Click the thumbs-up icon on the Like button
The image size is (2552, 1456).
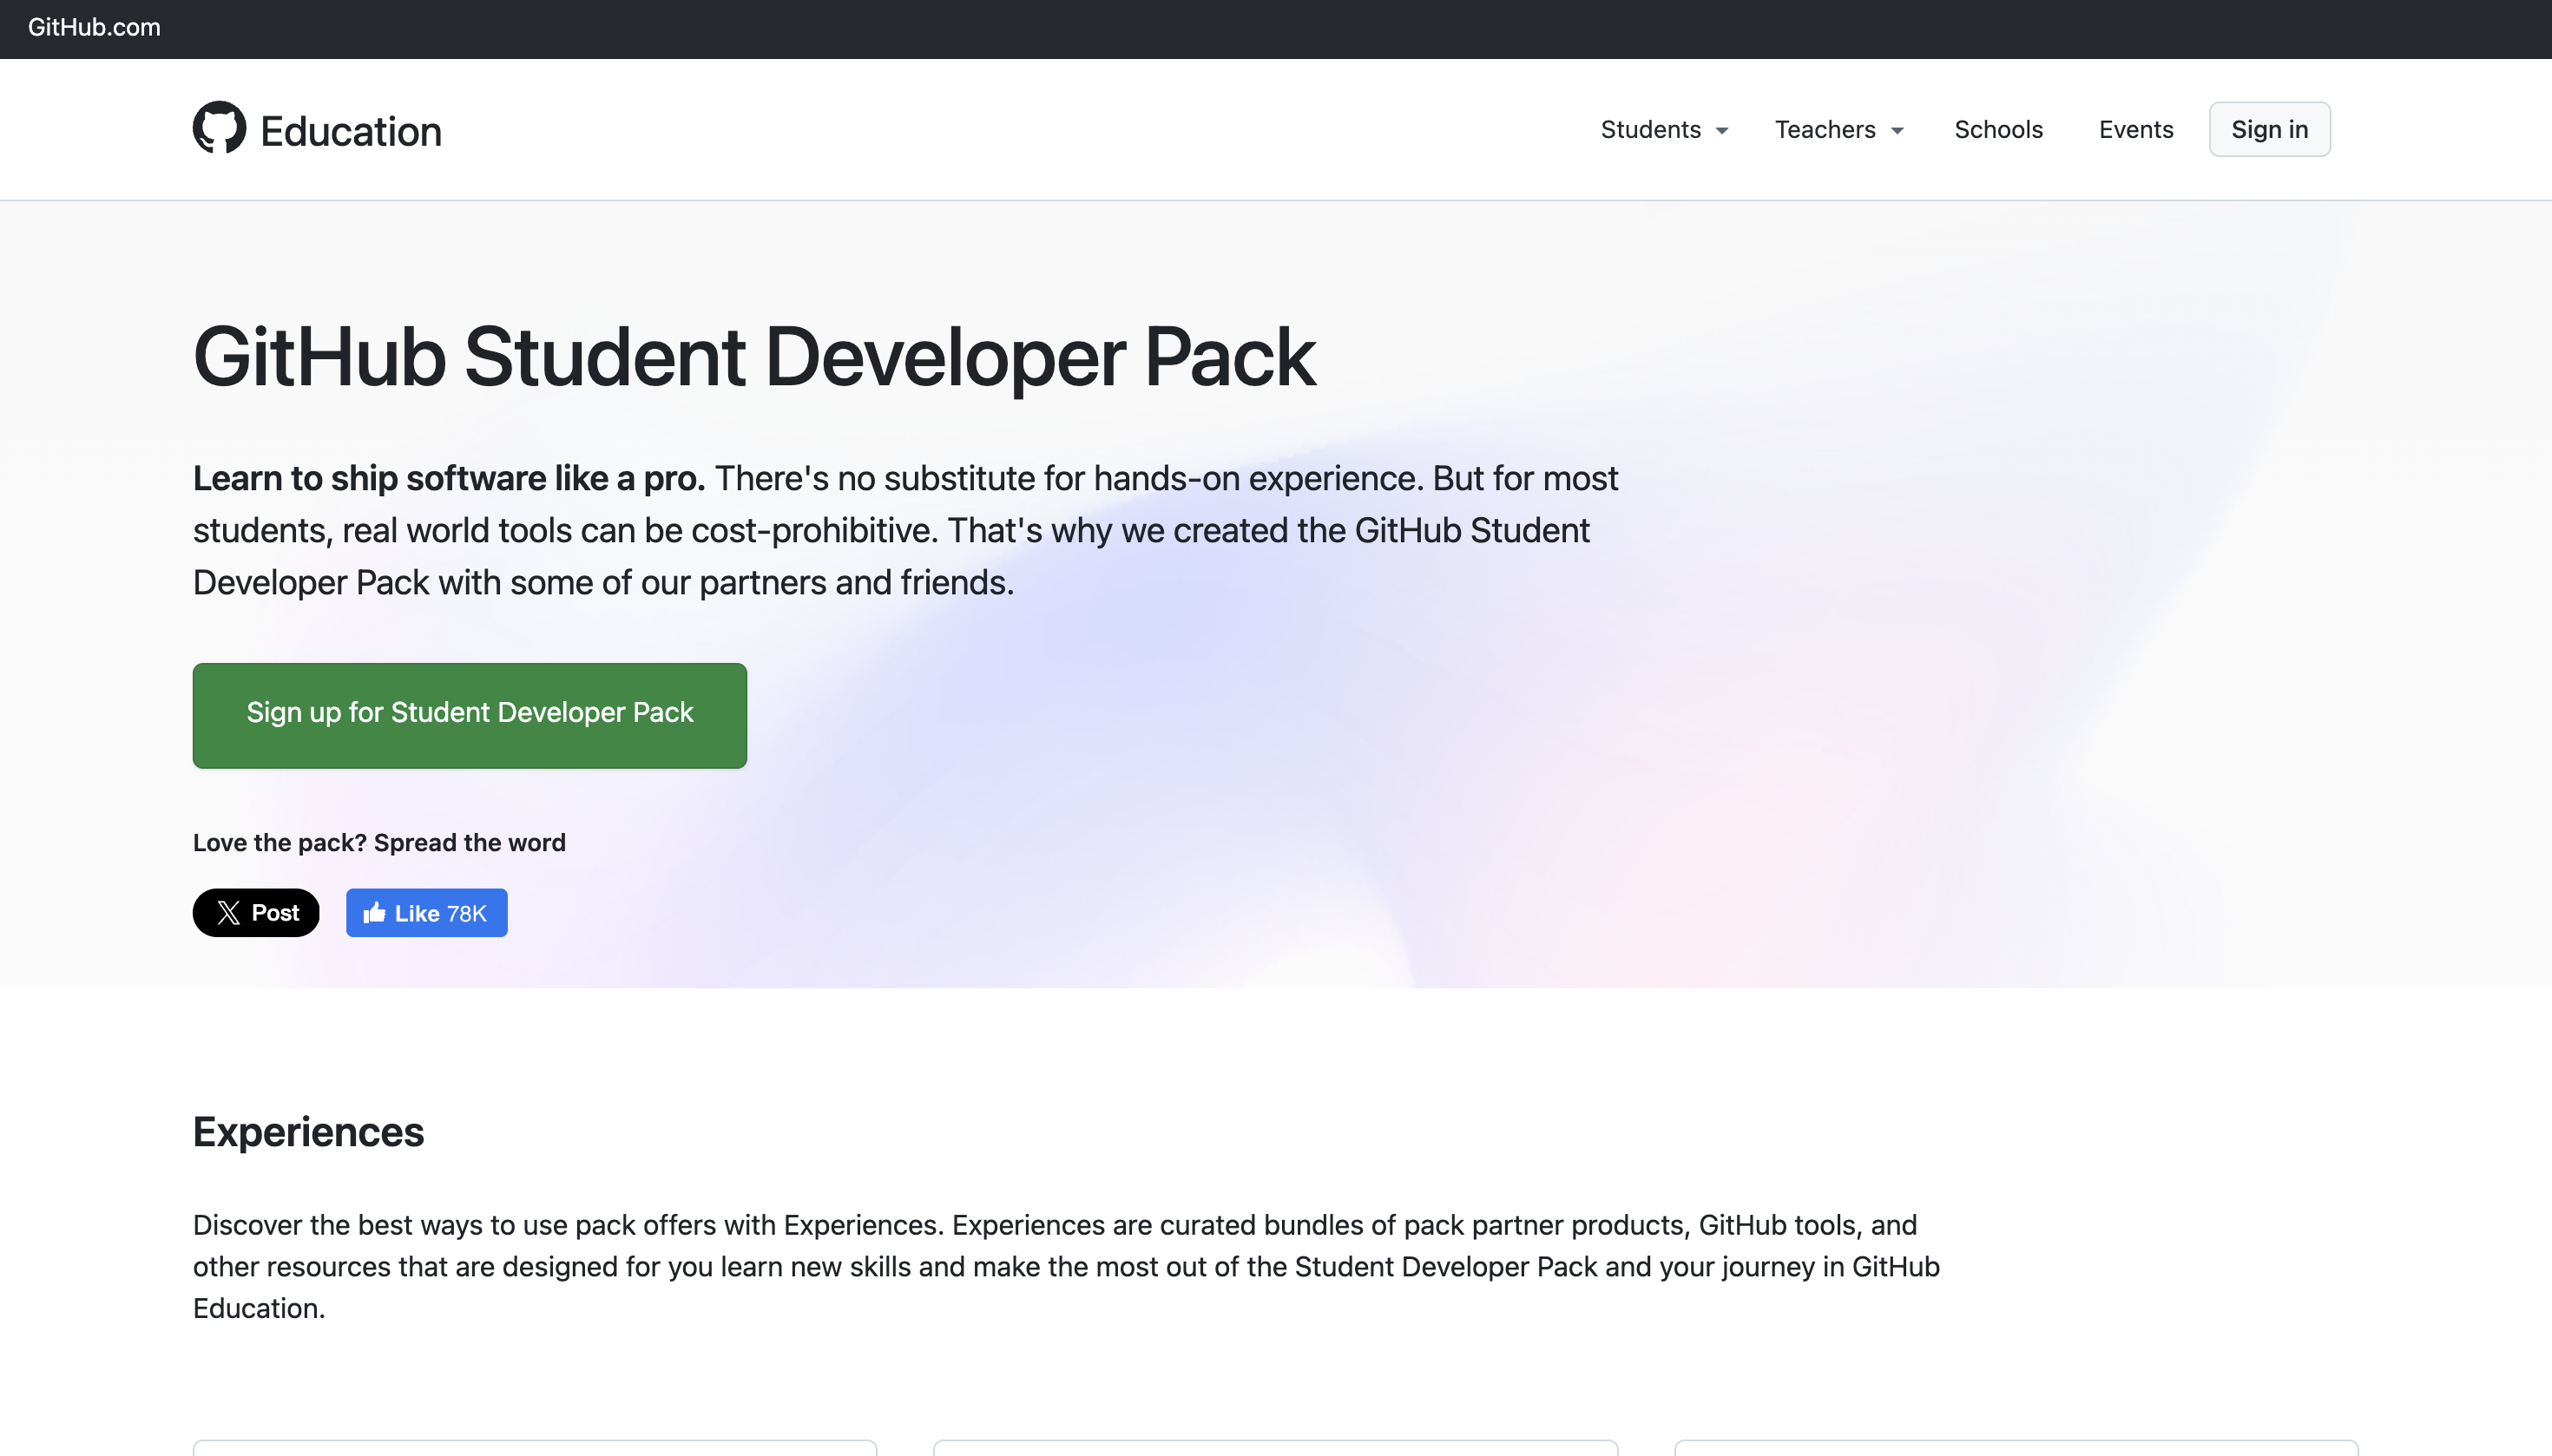(374, 912)
